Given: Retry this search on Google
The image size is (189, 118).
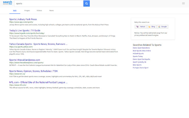Looking at the screenshot, I should pyautogui.click(x=162, y=27).
